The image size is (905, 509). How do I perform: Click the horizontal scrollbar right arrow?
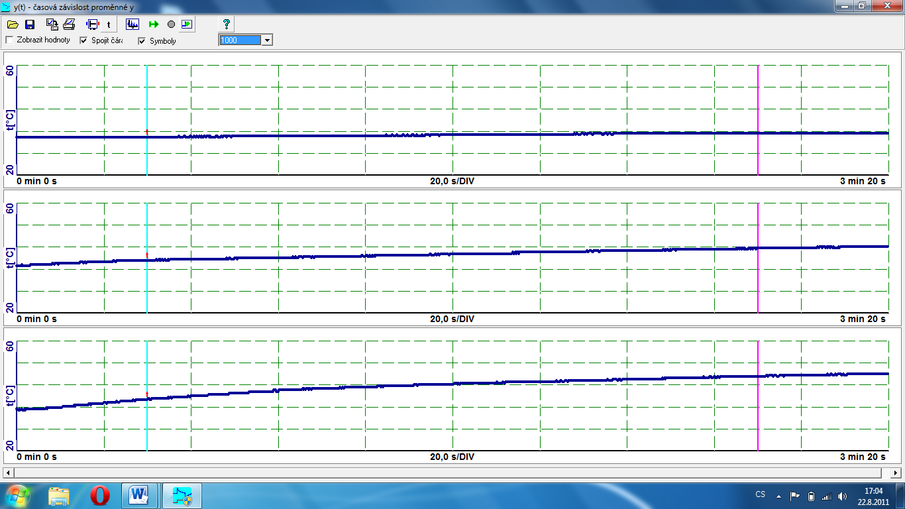(x=896, y=473)
